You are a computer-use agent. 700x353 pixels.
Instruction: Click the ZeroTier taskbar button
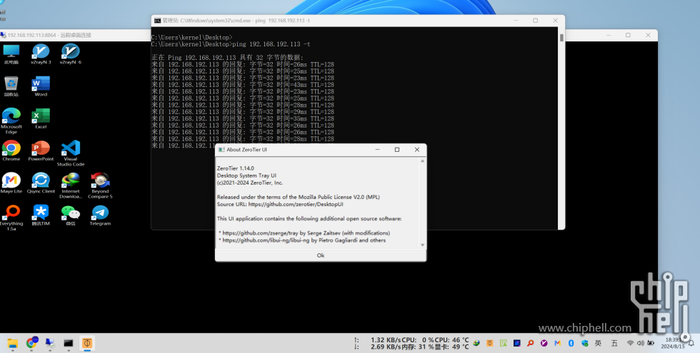coord(86,343)
